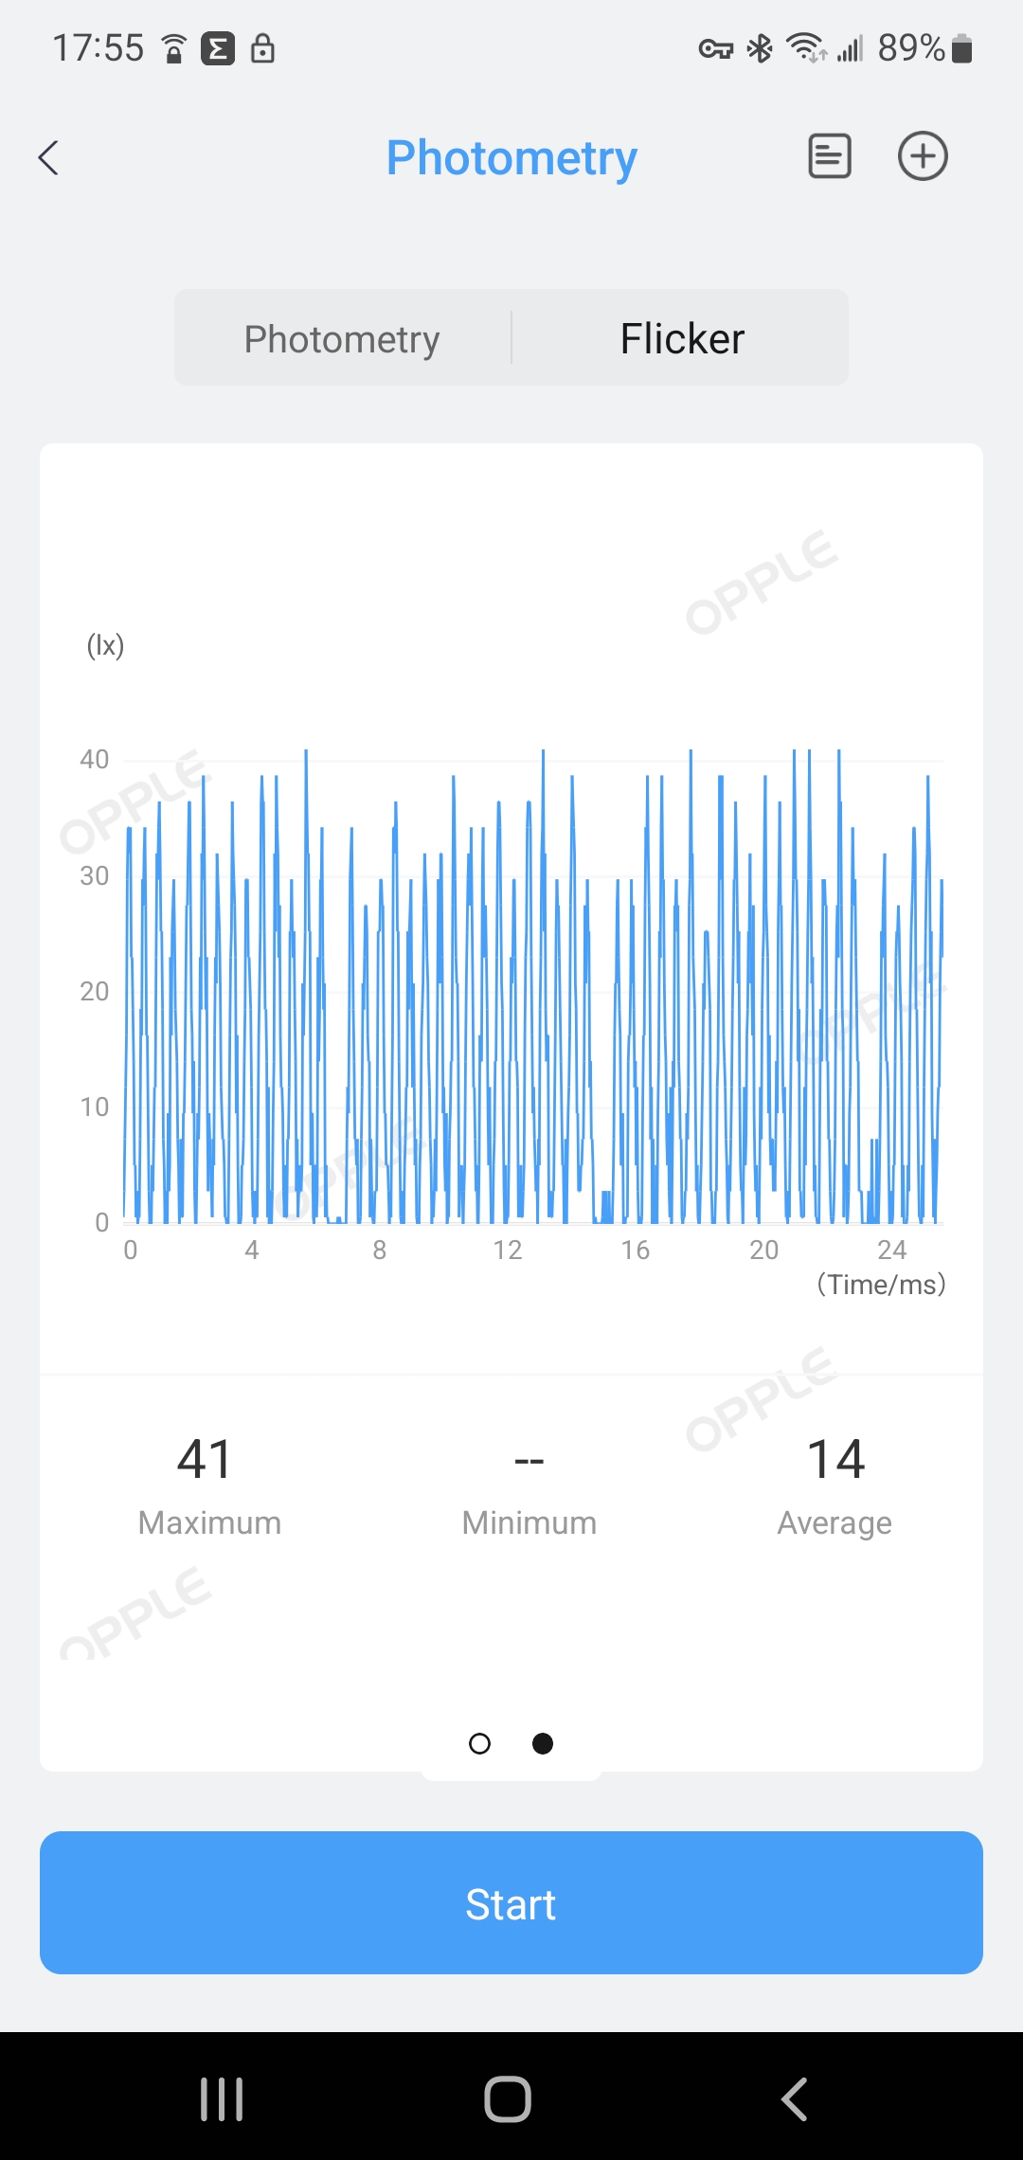This screenshot has height=2160, width=1023.
Task: Tap the add plus circle icon
Action: (923, 156)
